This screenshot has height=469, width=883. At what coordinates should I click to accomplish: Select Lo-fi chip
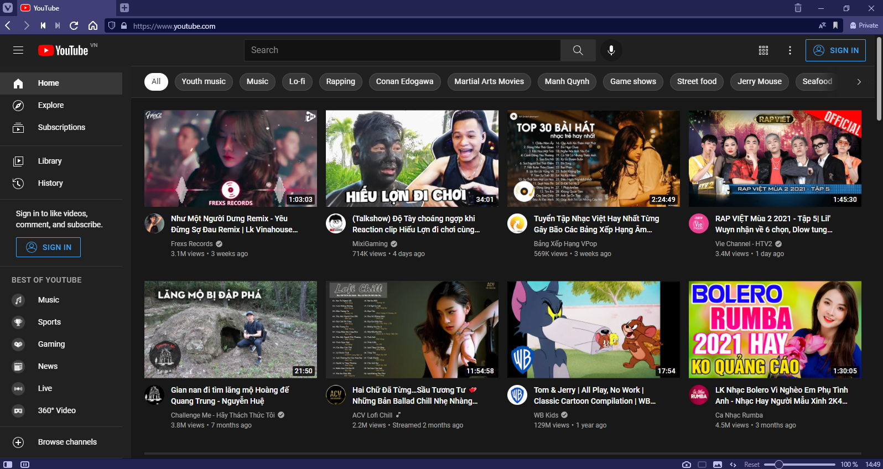(x=297, y=81)
